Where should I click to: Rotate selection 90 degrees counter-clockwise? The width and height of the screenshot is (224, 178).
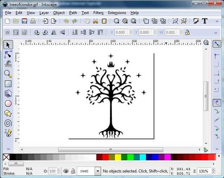tap(37, 33)
